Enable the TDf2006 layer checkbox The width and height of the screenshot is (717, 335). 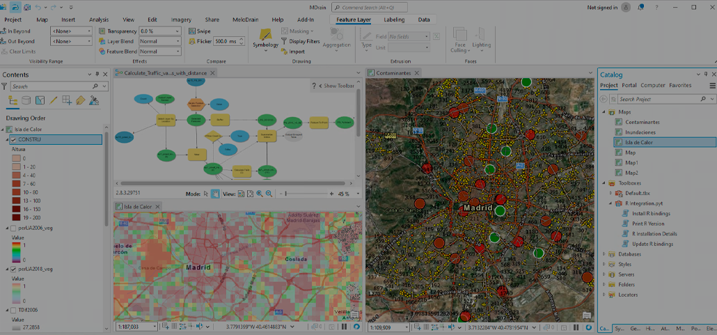pyautogui.click(x=13, y=311)
